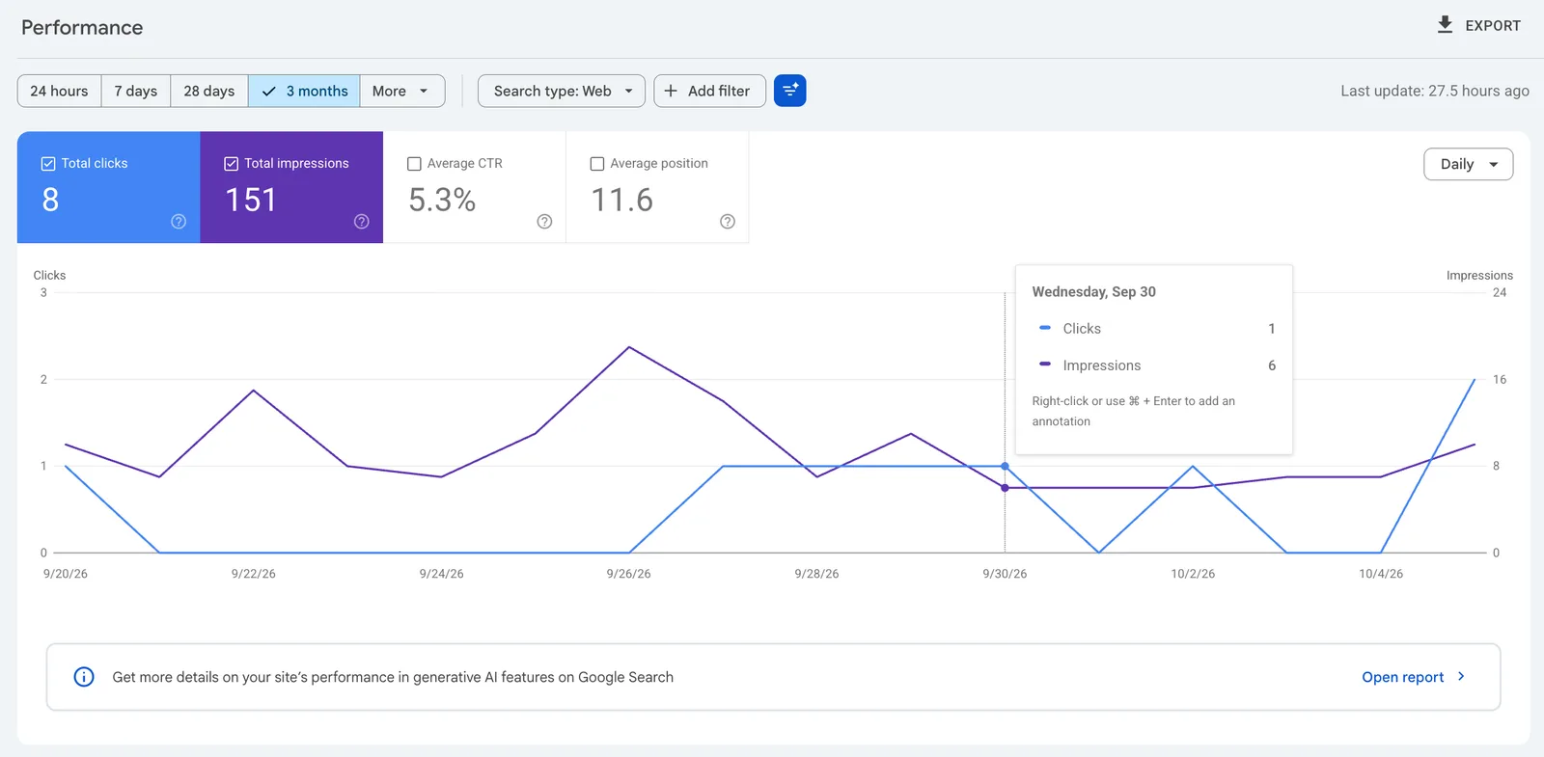
Task: Click the chevron arrow next to Open report
Action: pyautogui.click(x=1461, y=677)
